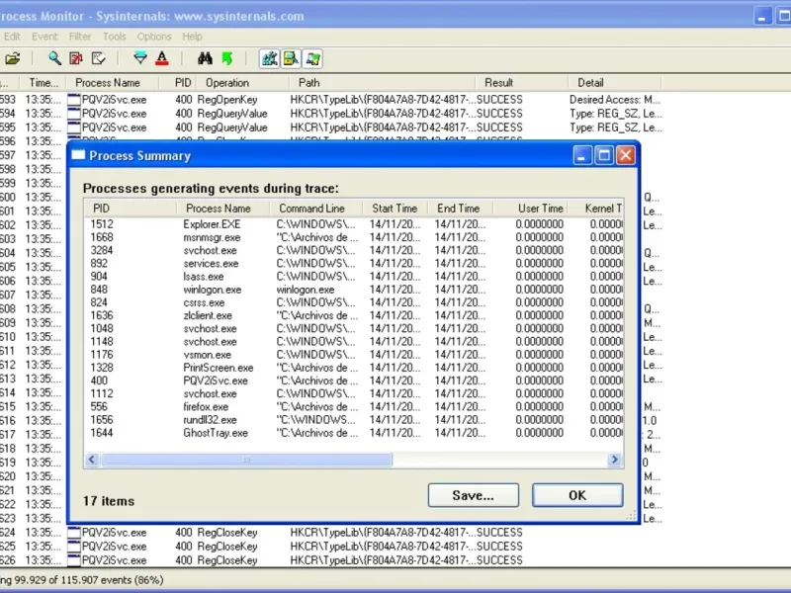
Task: Select the lsass.exe process row
Action: pos(354,277)
